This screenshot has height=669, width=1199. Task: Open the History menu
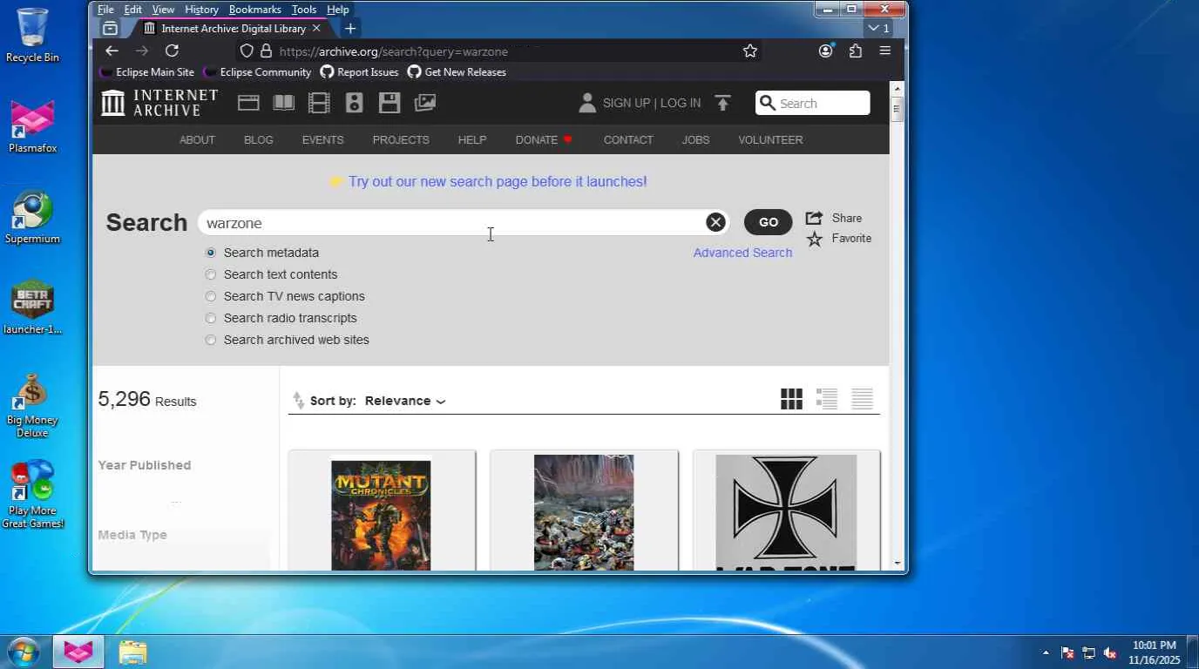(x=201, y=10)
